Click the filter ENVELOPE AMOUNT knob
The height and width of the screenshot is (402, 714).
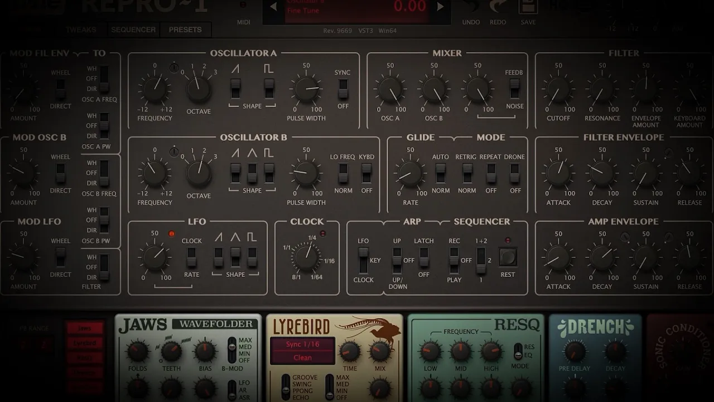(646, 89)
